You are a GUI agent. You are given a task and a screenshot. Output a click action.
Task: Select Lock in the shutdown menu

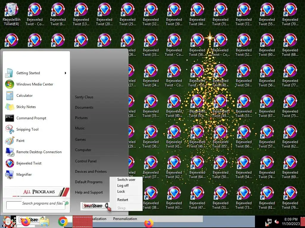[121, 191]
